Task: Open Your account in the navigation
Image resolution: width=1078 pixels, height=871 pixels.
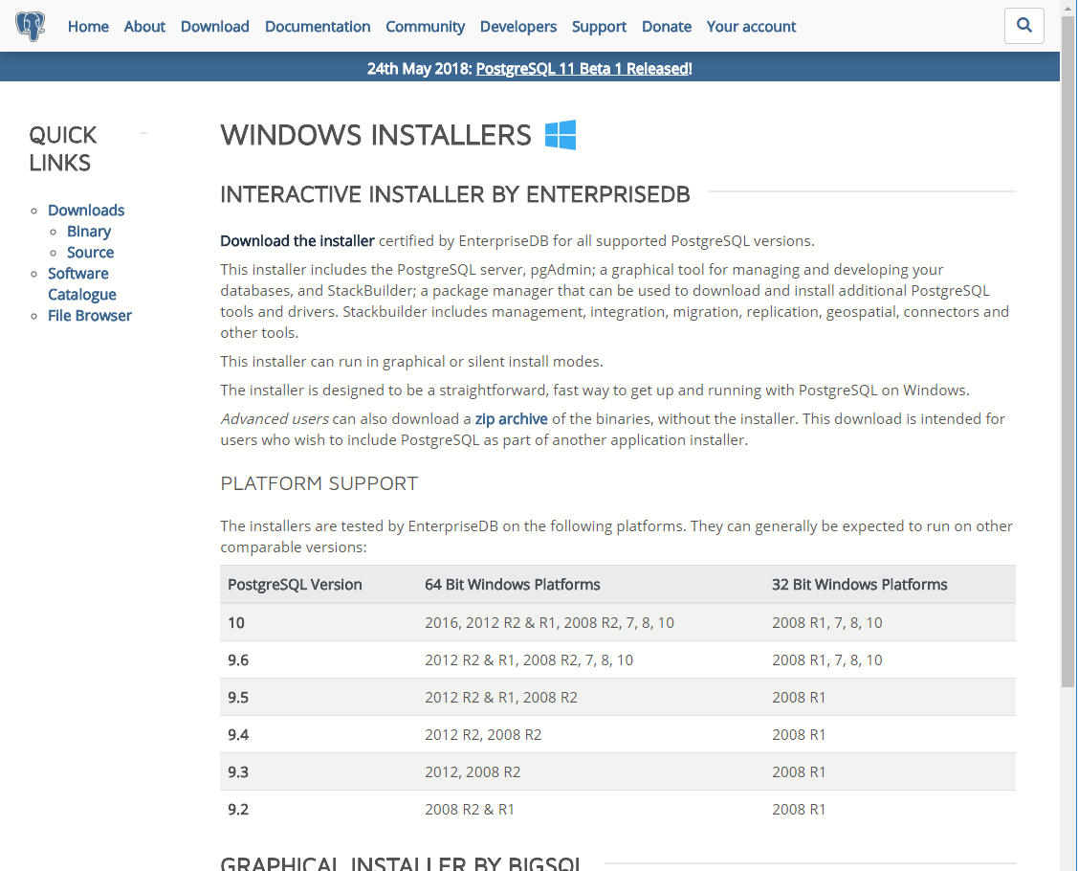Action: [x=751, y=26]
